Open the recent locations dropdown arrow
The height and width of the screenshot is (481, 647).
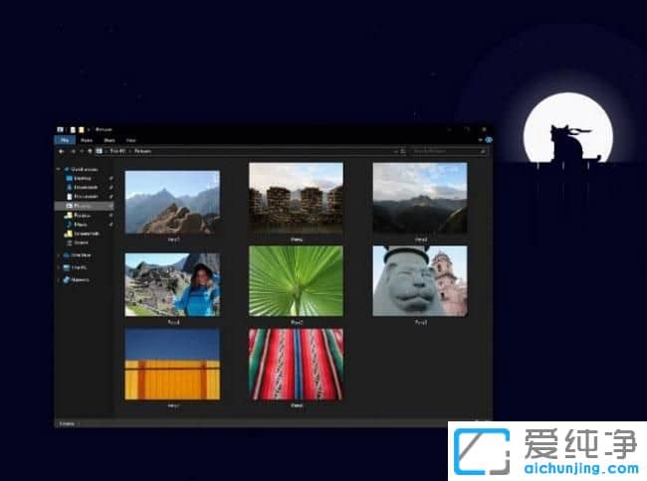click(82, 151)
